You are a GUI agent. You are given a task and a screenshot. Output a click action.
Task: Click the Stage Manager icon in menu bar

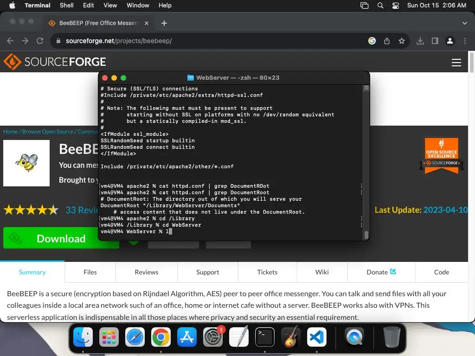point(364,6)
